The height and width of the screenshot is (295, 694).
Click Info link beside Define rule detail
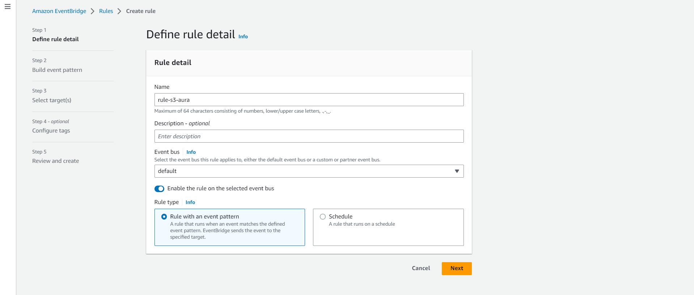click(x=243, y=36)
